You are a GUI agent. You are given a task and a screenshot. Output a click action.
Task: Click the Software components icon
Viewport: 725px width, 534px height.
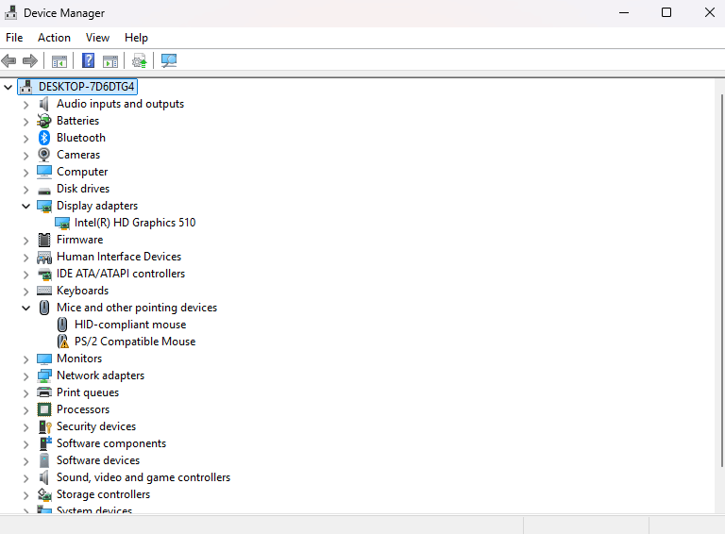pyautogui.click(x=45, y=443)
